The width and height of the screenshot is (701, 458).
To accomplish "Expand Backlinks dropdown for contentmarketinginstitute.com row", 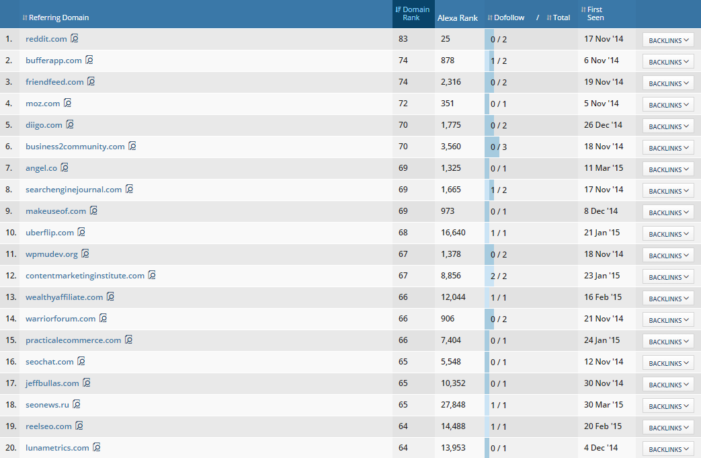I will [x=668, y=277].
